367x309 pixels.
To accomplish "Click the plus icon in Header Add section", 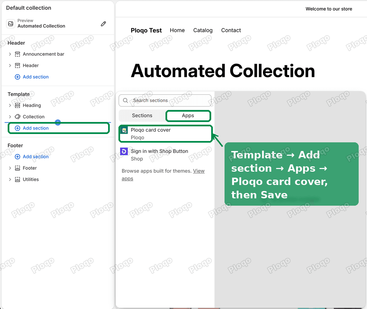I will (x=18, y=77).
